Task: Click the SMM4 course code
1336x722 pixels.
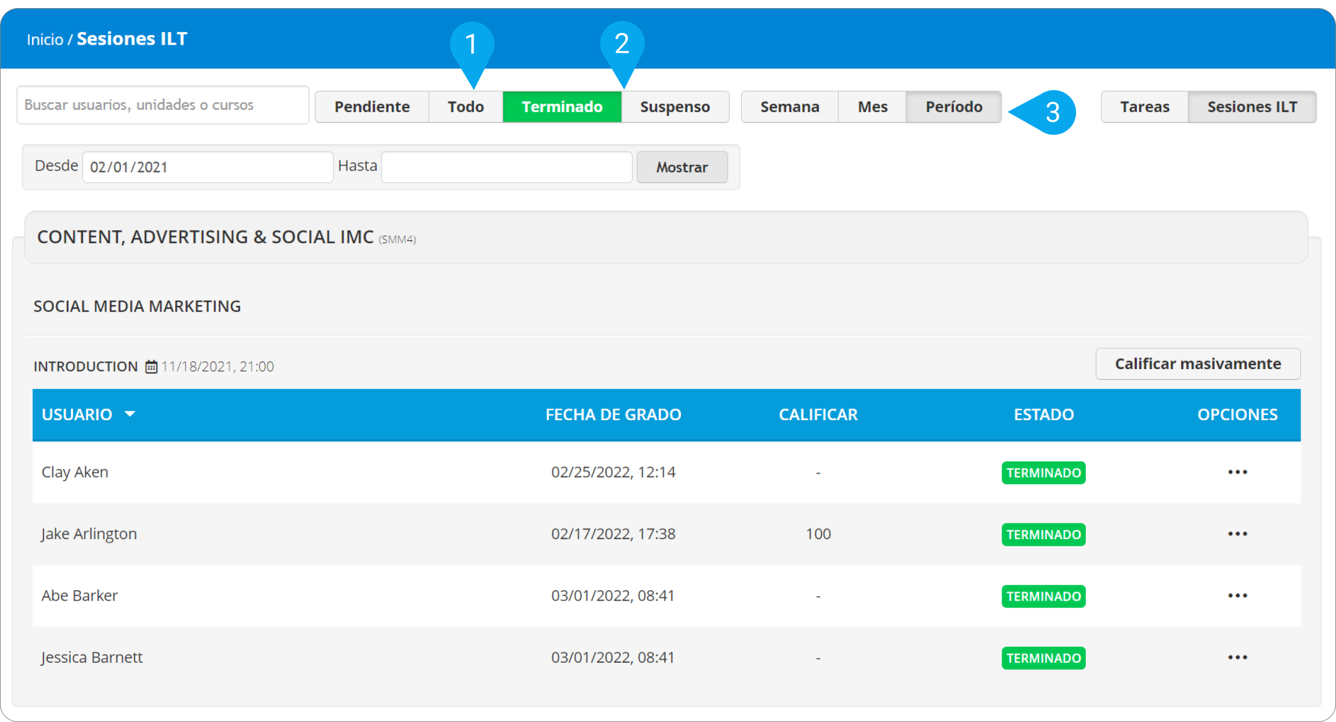Action: point(397,239)
